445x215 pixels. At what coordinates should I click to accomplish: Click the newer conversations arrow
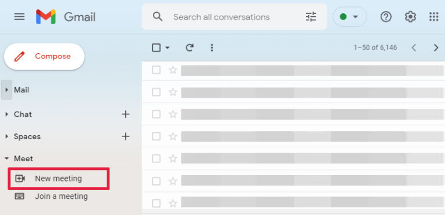click(414, 47)
